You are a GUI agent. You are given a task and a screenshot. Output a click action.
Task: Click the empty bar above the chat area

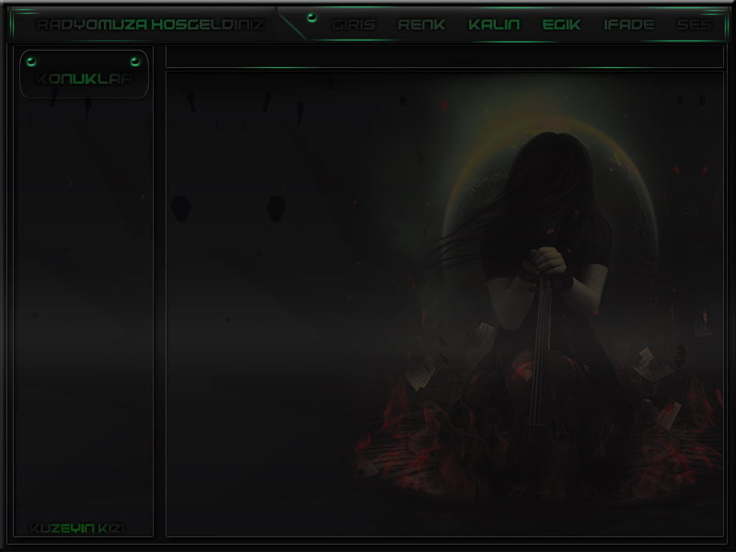(x=444, y=57)
